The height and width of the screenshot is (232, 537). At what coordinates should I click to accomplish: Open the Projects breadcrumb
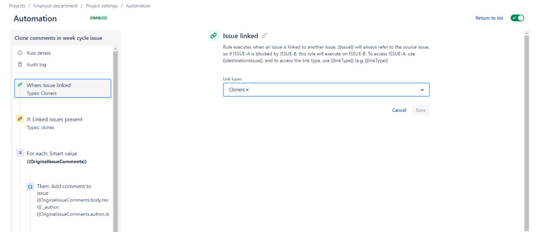click(17, 6)
